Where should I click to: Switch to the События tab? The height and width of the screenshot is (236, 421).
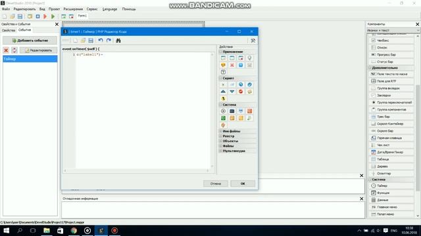point(25,30)
